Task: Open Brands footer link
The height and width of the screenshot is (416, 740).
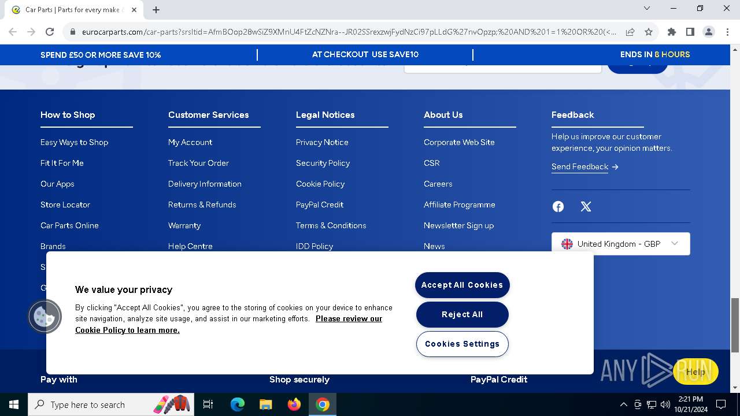Action: point(53,246)
